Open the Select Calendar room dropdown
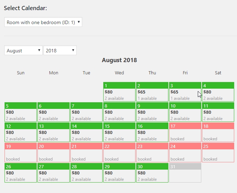Image resolution: width=237 pixels, height=193 pixels. pyautogui.click(x=43, y=22)
